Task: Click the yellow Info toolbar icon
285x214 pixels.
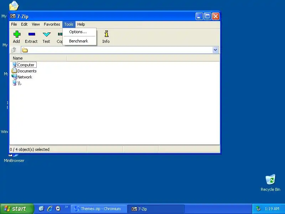Action: click(107, 34)
